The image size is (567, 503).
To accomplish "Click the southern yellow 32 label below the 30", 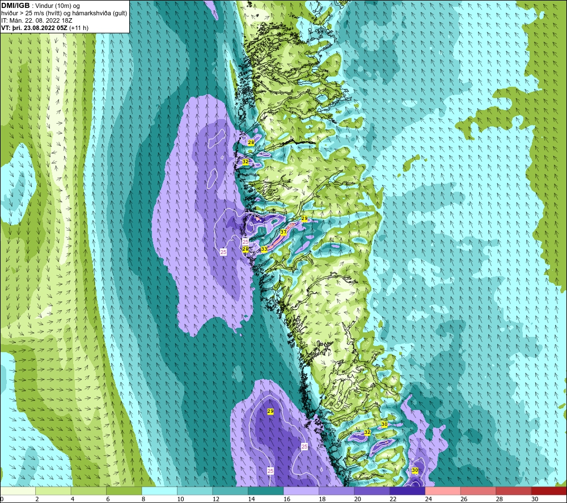I will tap(367, 432).
